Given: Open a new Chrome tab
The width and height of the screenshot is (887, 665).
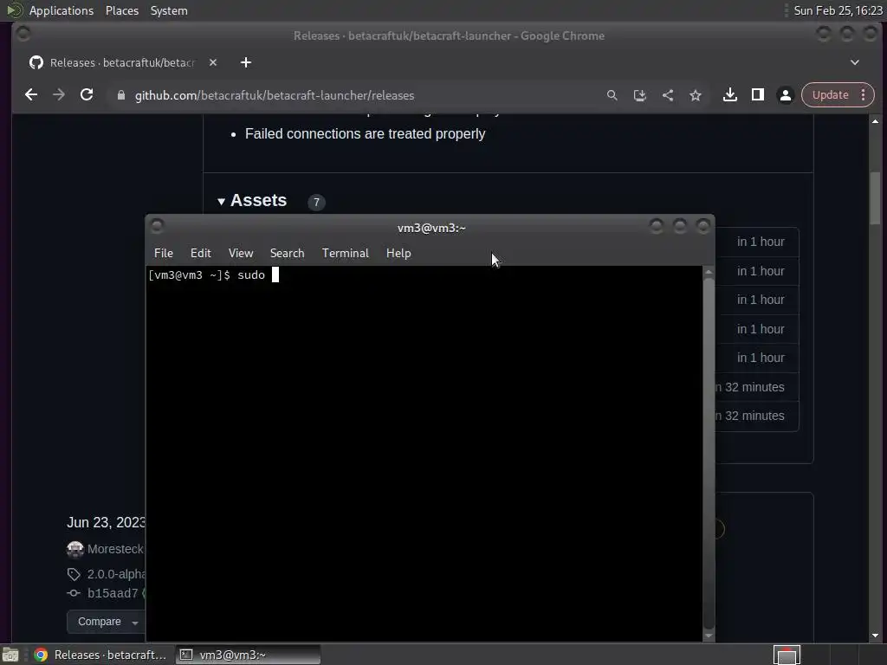Looking at the screenshot, I should 245,62.
